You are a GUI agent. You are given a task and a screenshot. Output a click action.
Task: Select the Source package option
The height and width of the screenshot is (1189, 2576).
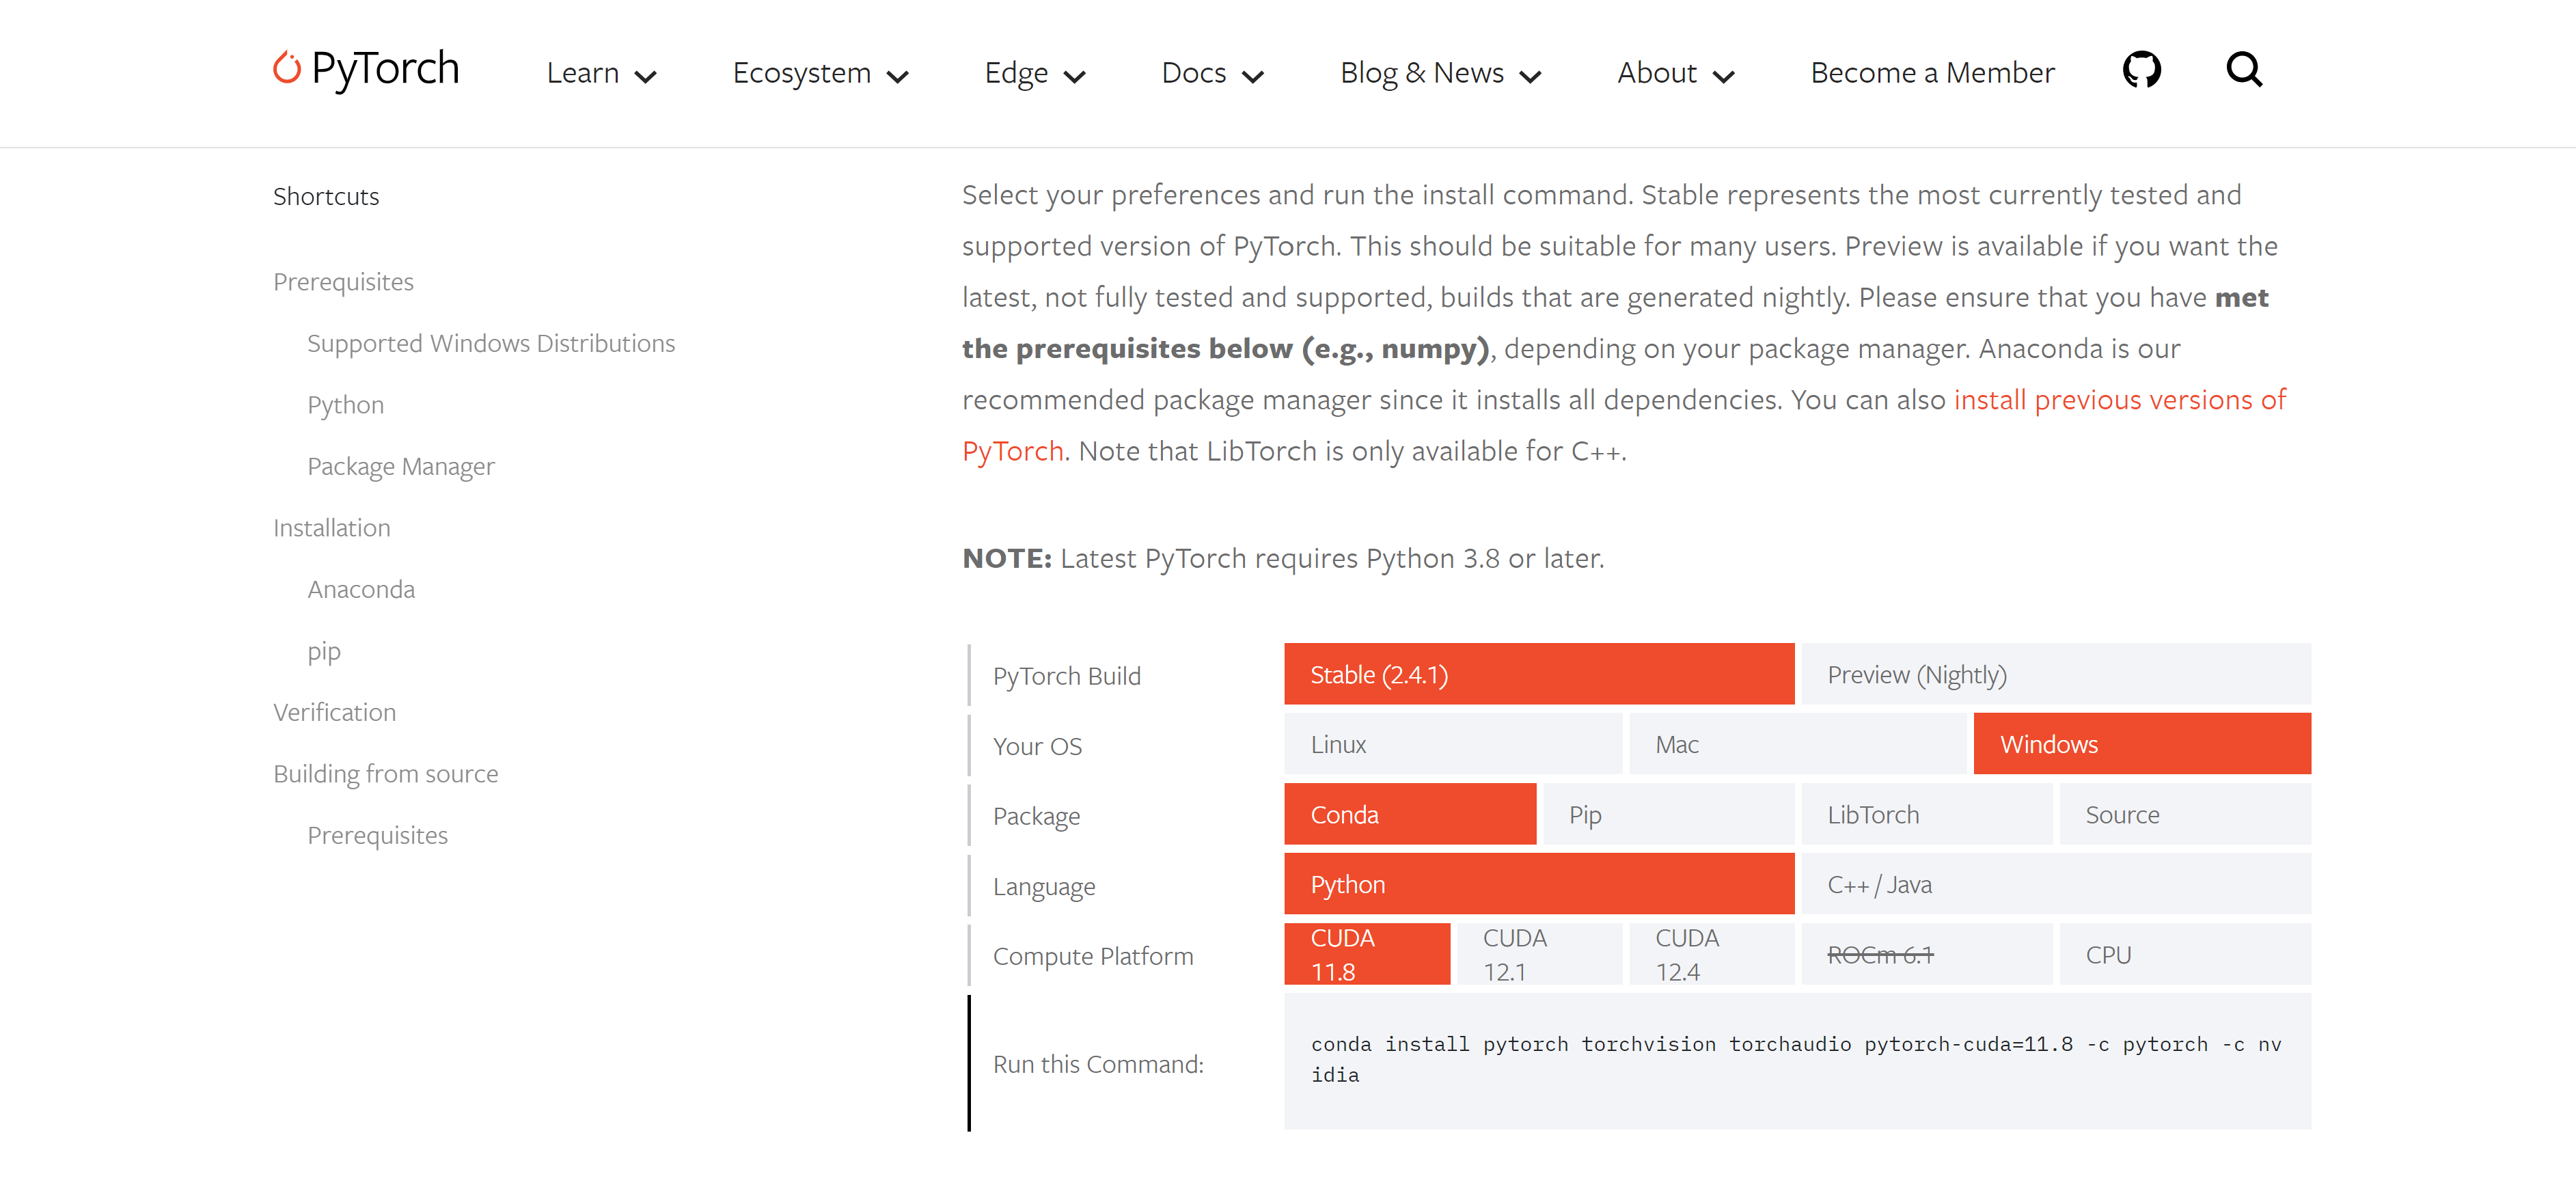click(2185, 814)
